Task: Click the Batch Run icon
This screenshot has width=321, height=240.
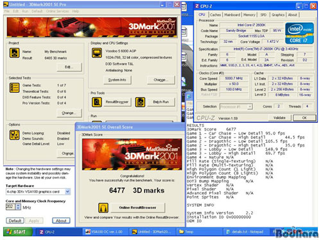Action: 140,102
